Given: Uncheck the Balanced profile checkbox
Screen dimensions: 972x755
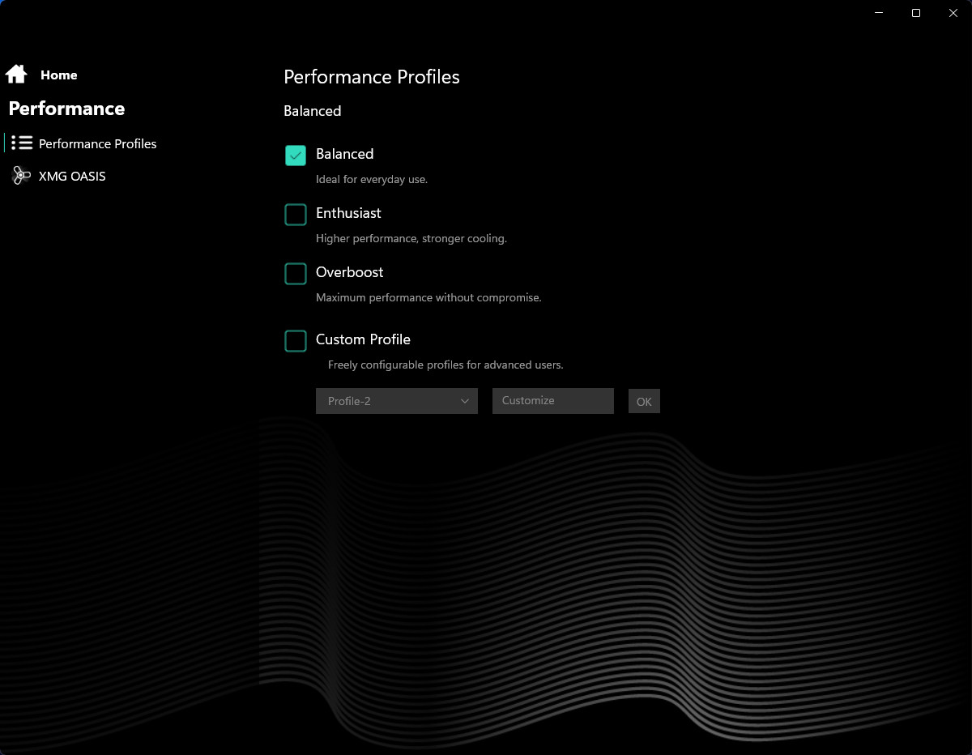Looking at the screenshot, I should (296, 156).
